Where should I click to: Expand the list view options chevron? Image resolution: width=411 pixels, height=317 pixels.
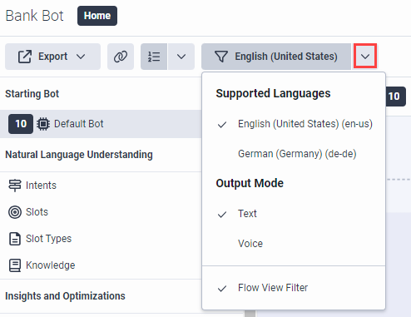click(x=181, y=57)
